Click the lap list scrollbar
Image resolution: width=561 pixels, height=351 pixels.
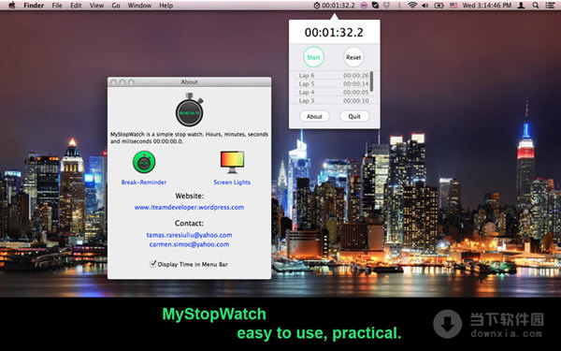click(372, 81)
